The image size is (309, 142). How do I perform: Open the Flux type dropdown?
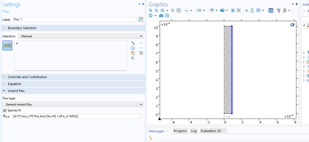[73, 104]
